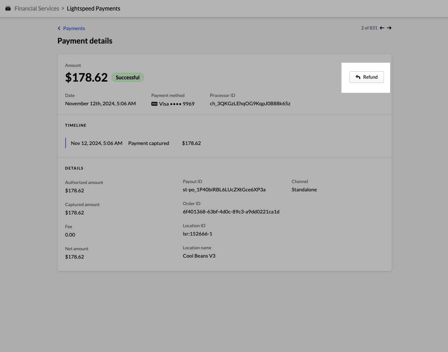
Task: Return to the Payments list link
Action: (x=74, y=28)
